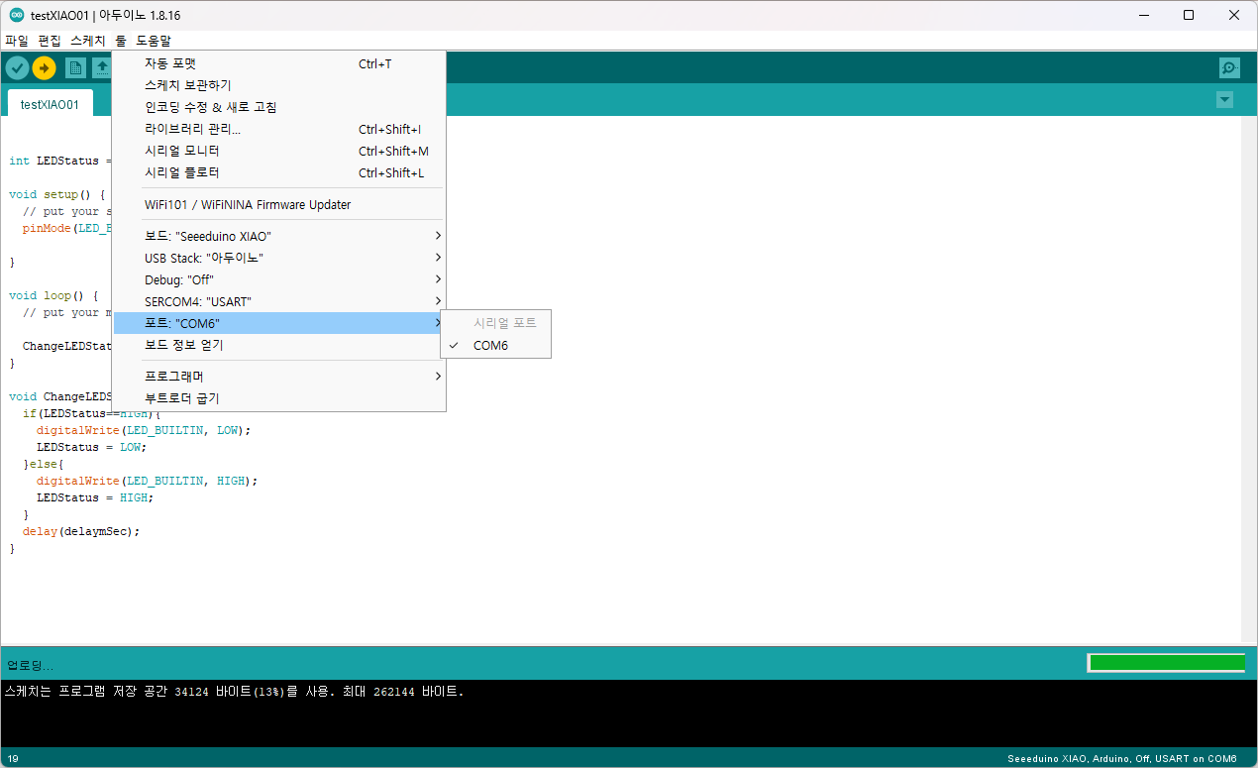Screen dimensions: 1258x768
Task: Click the green upload progress bar
Action: 1166,663
